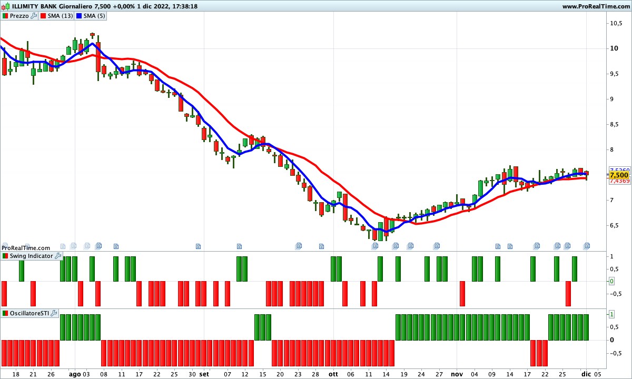Click the 6,5 price scale label
This screenshot has width=632, height=379.
click(x=615, y=225)
